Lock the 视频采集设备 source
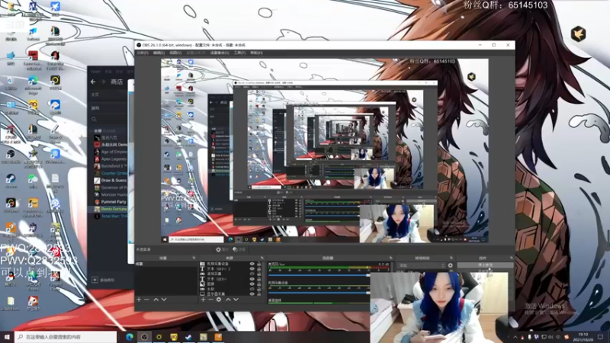This screenshot has width=610, height=343. tap(258, 264)
